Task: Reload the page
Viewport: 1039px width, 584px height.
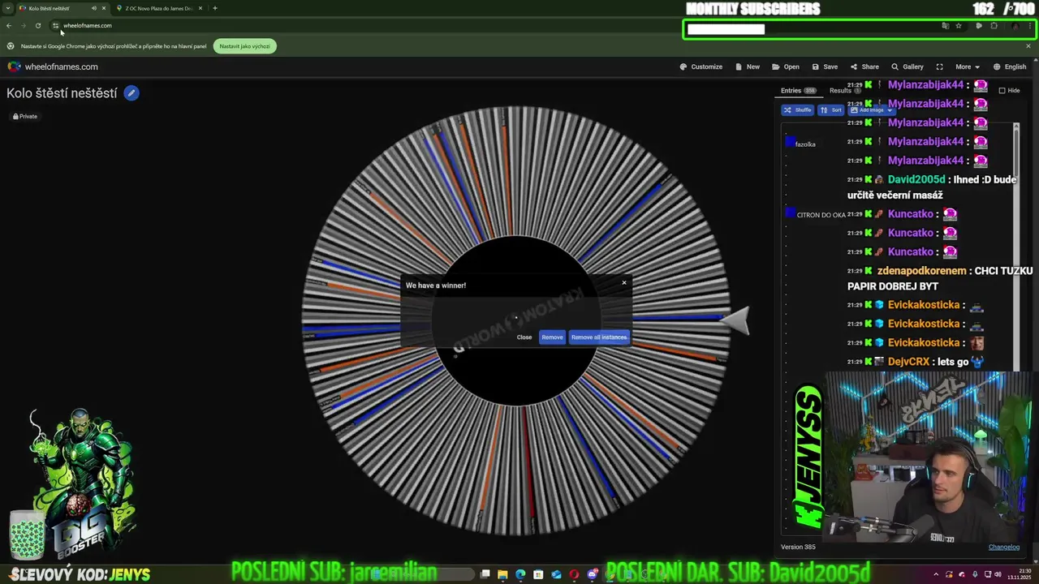Action: (38, 25)
